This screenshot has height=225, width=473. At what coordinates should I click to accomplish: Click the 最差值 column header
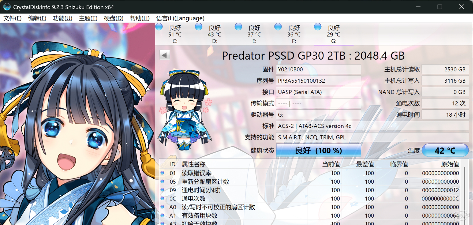tap(365, 164)
